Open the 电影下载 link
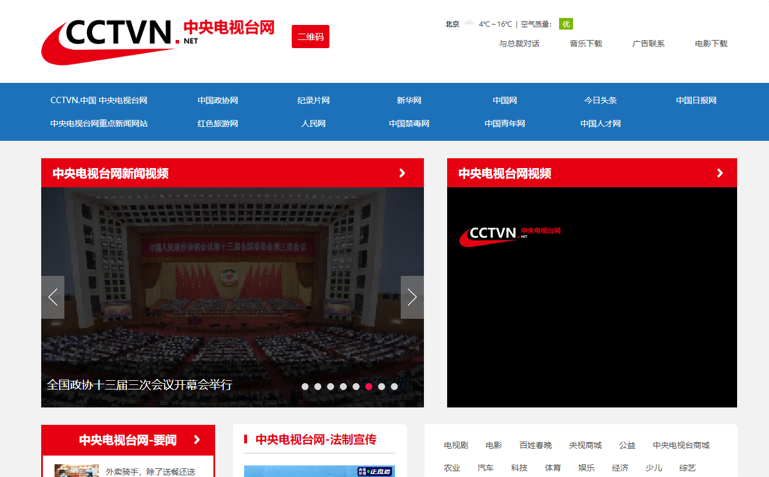The height and width of the screenshot is (477, 769). [x=711, y=43]
